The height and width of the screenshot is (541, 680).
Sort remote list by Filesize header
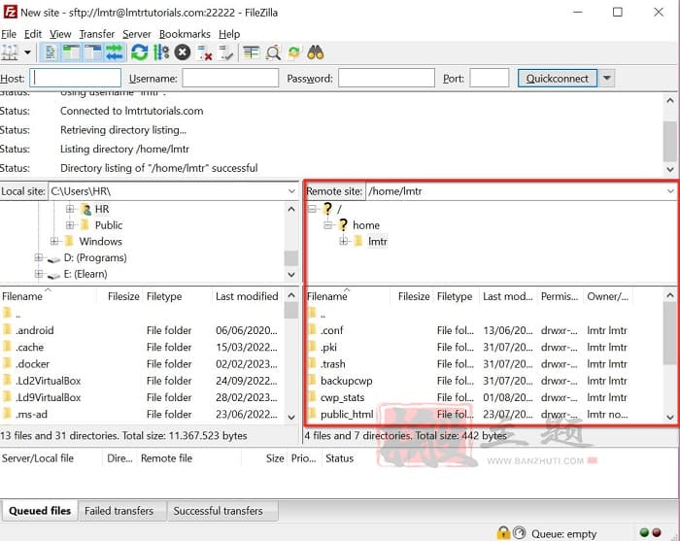pos(413,296)
